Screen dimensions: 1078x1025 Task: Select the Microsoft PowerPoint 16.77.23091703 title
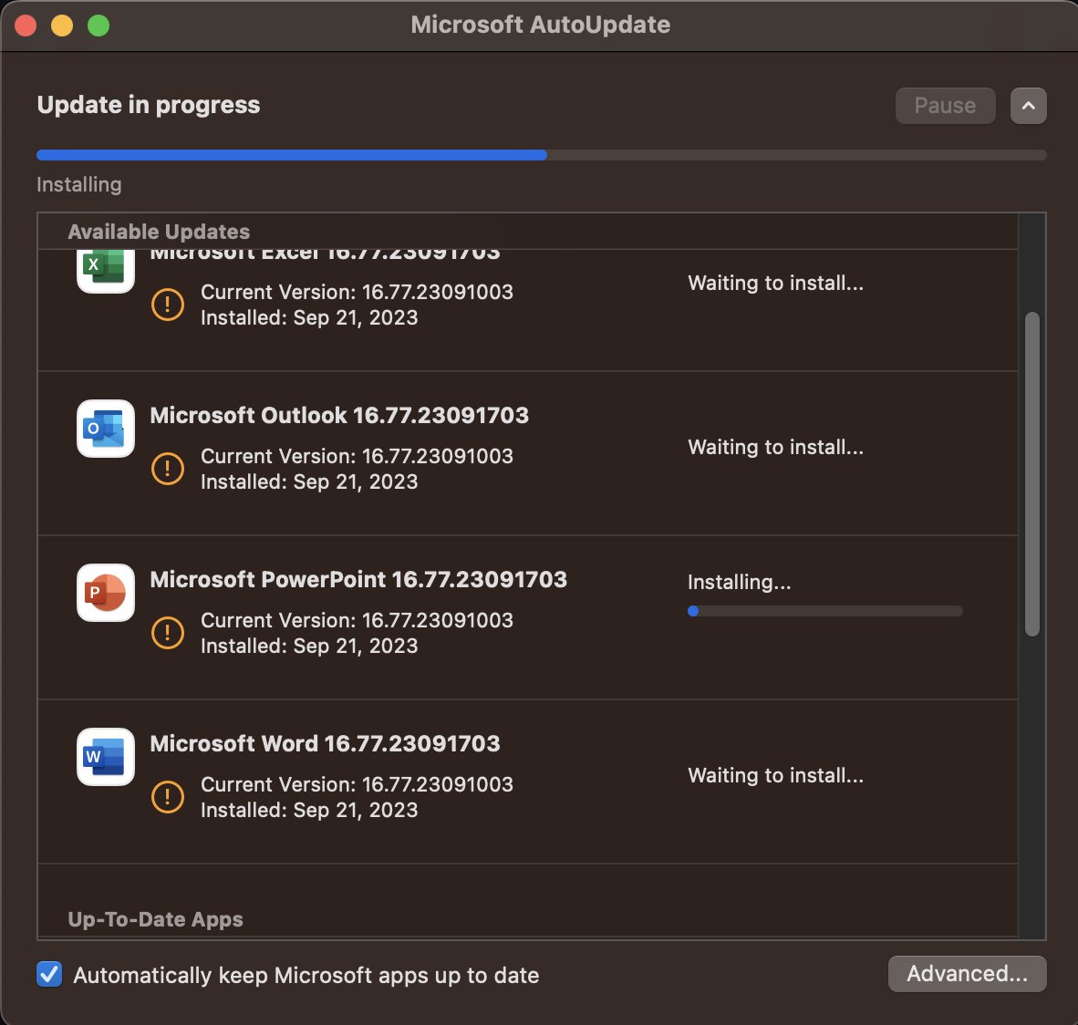point(358,580)
